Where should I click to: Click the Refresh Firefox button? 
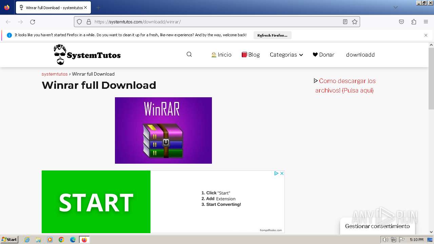[272, 35]
